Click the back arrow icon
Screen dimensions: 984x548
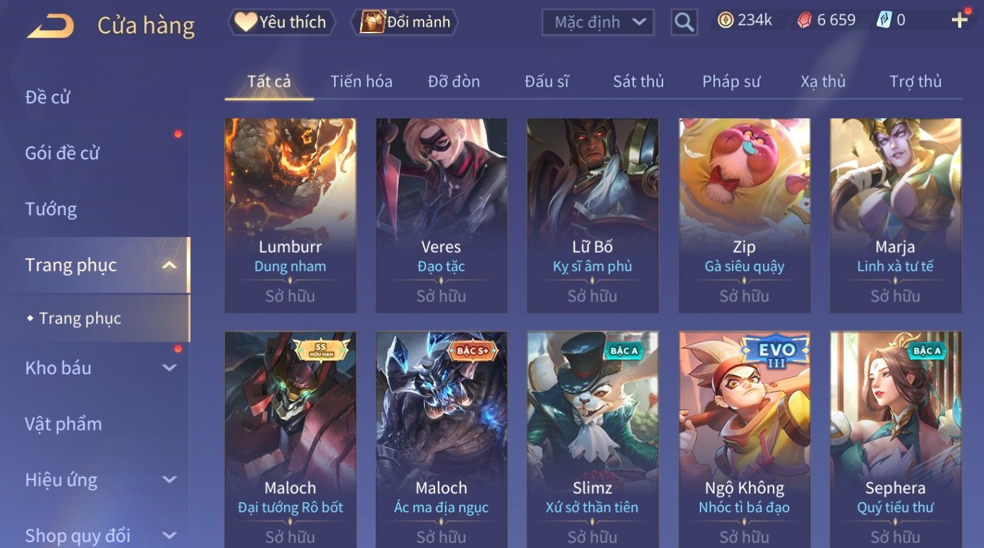pyautogui.click(x=50, y=26)
